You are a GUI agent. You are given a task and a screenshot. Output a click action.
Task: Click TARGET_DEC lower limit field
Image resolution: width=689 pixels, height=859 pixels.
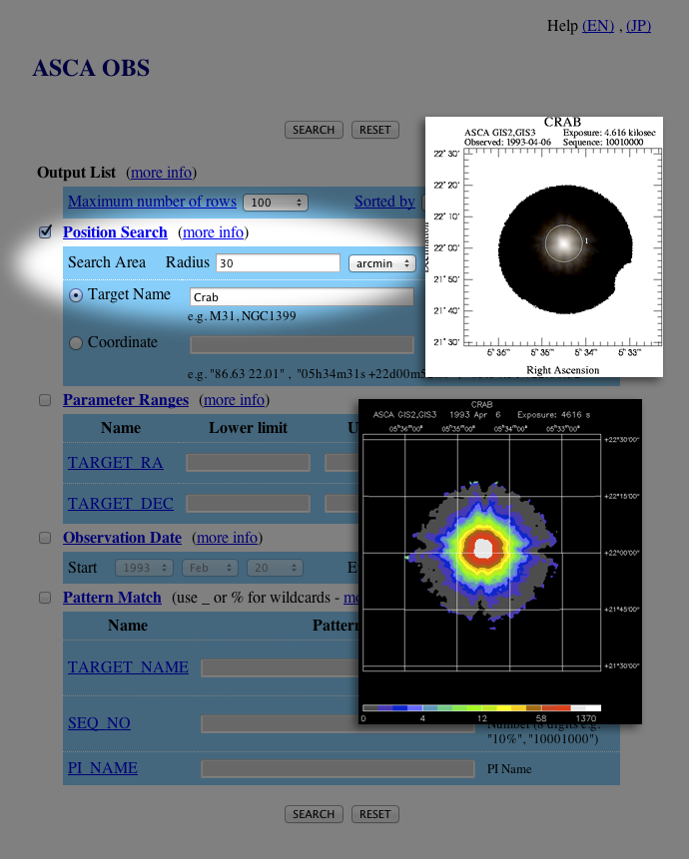click(x=248, y=504)
